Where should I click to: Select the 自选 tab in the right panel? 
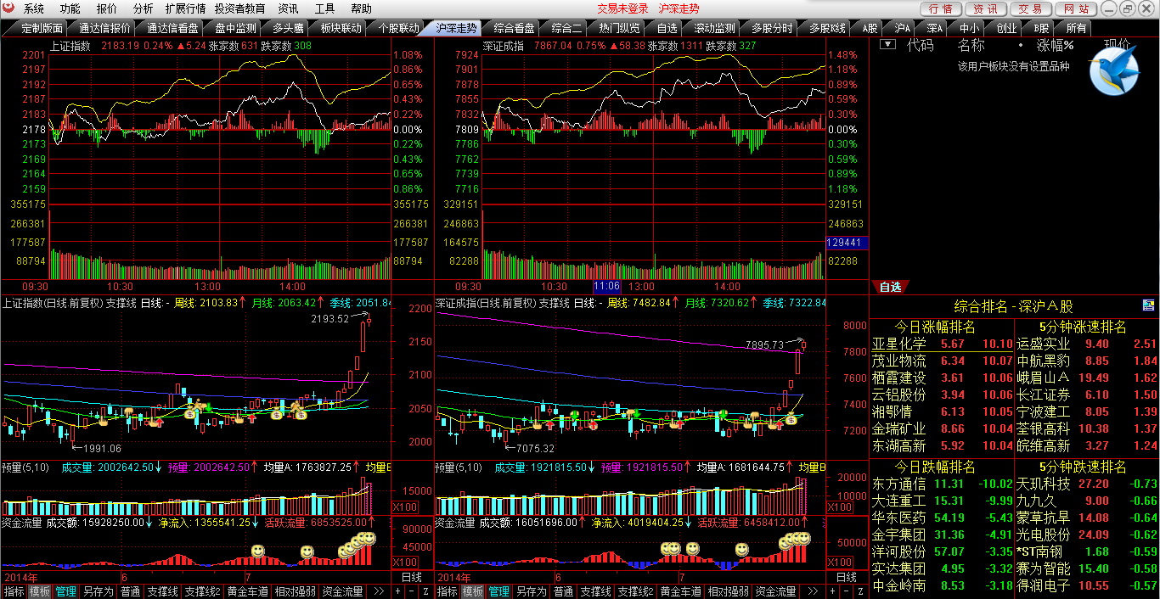[x=890, y=287]
